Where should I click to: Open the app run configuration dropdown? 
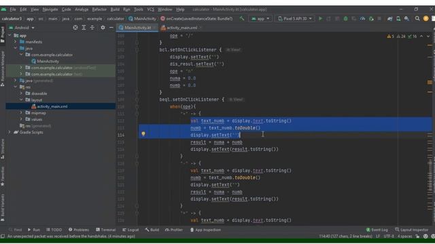(260, 18)
